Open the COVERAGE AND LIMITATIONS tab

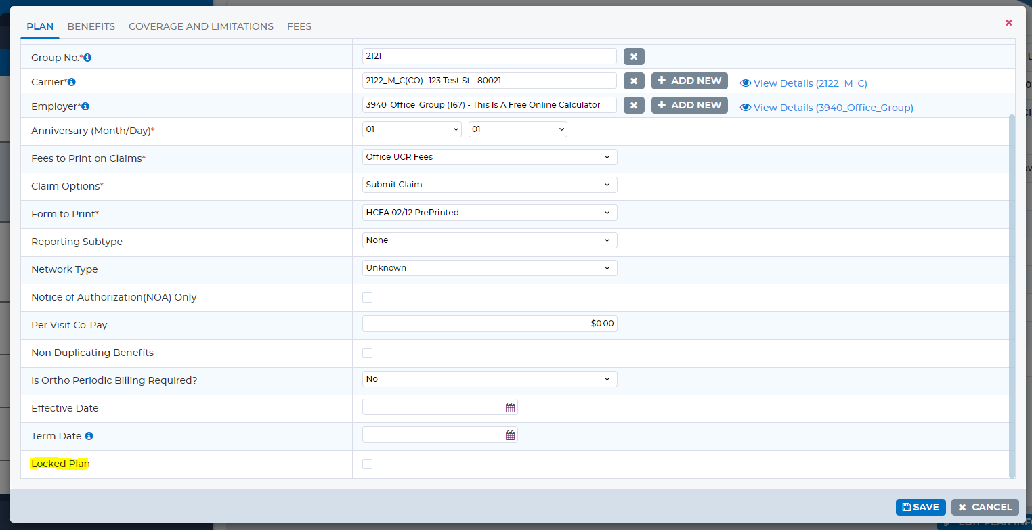click(201, 26)
